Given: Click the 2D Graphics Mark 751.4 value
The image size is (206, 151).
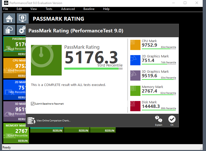Looking at the screenshot, I should tap(148, 60).
